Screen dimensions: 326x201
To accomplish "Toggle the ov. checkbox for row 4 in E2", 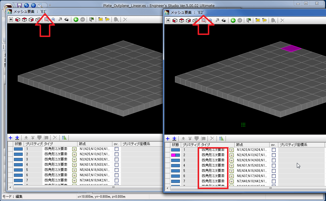I will (274, 165).
